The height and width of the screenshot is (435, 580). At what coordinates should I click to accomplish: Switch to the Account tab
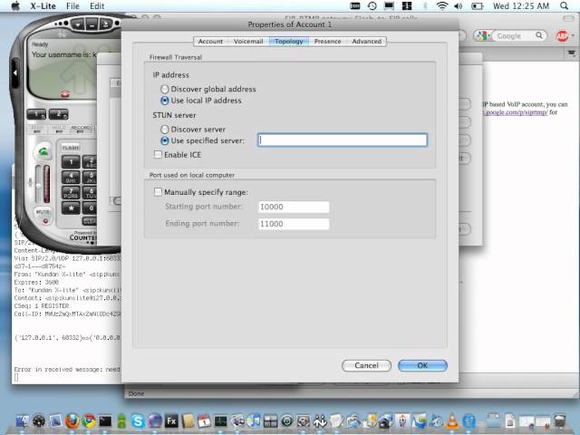pyautogui.click(x=210, y=42)
